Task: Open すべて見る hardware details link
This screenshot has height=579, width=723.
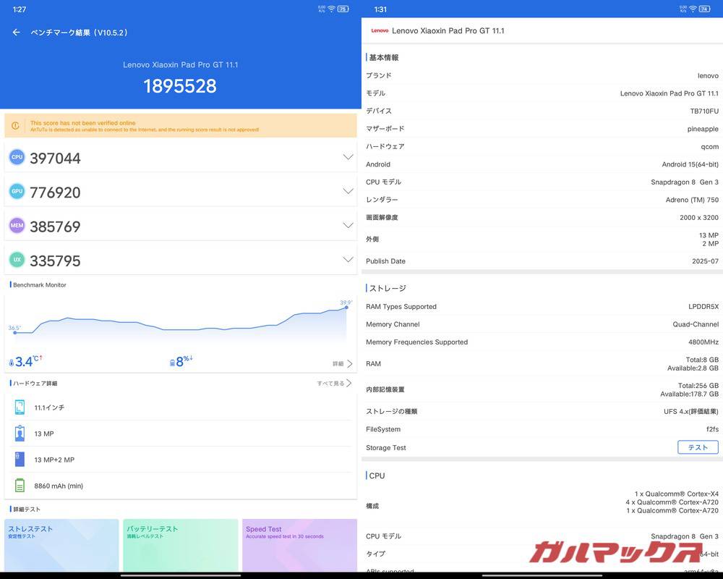Action: click(x=334, y=384)
